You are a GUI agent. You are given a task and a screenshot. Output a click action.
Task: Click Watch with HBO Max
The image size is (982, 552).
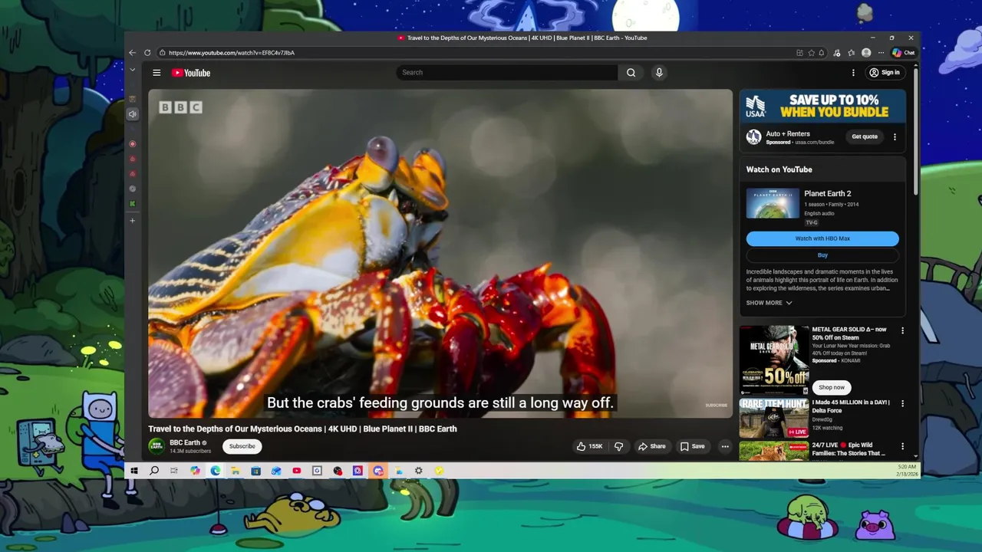(x=822, y=238)
